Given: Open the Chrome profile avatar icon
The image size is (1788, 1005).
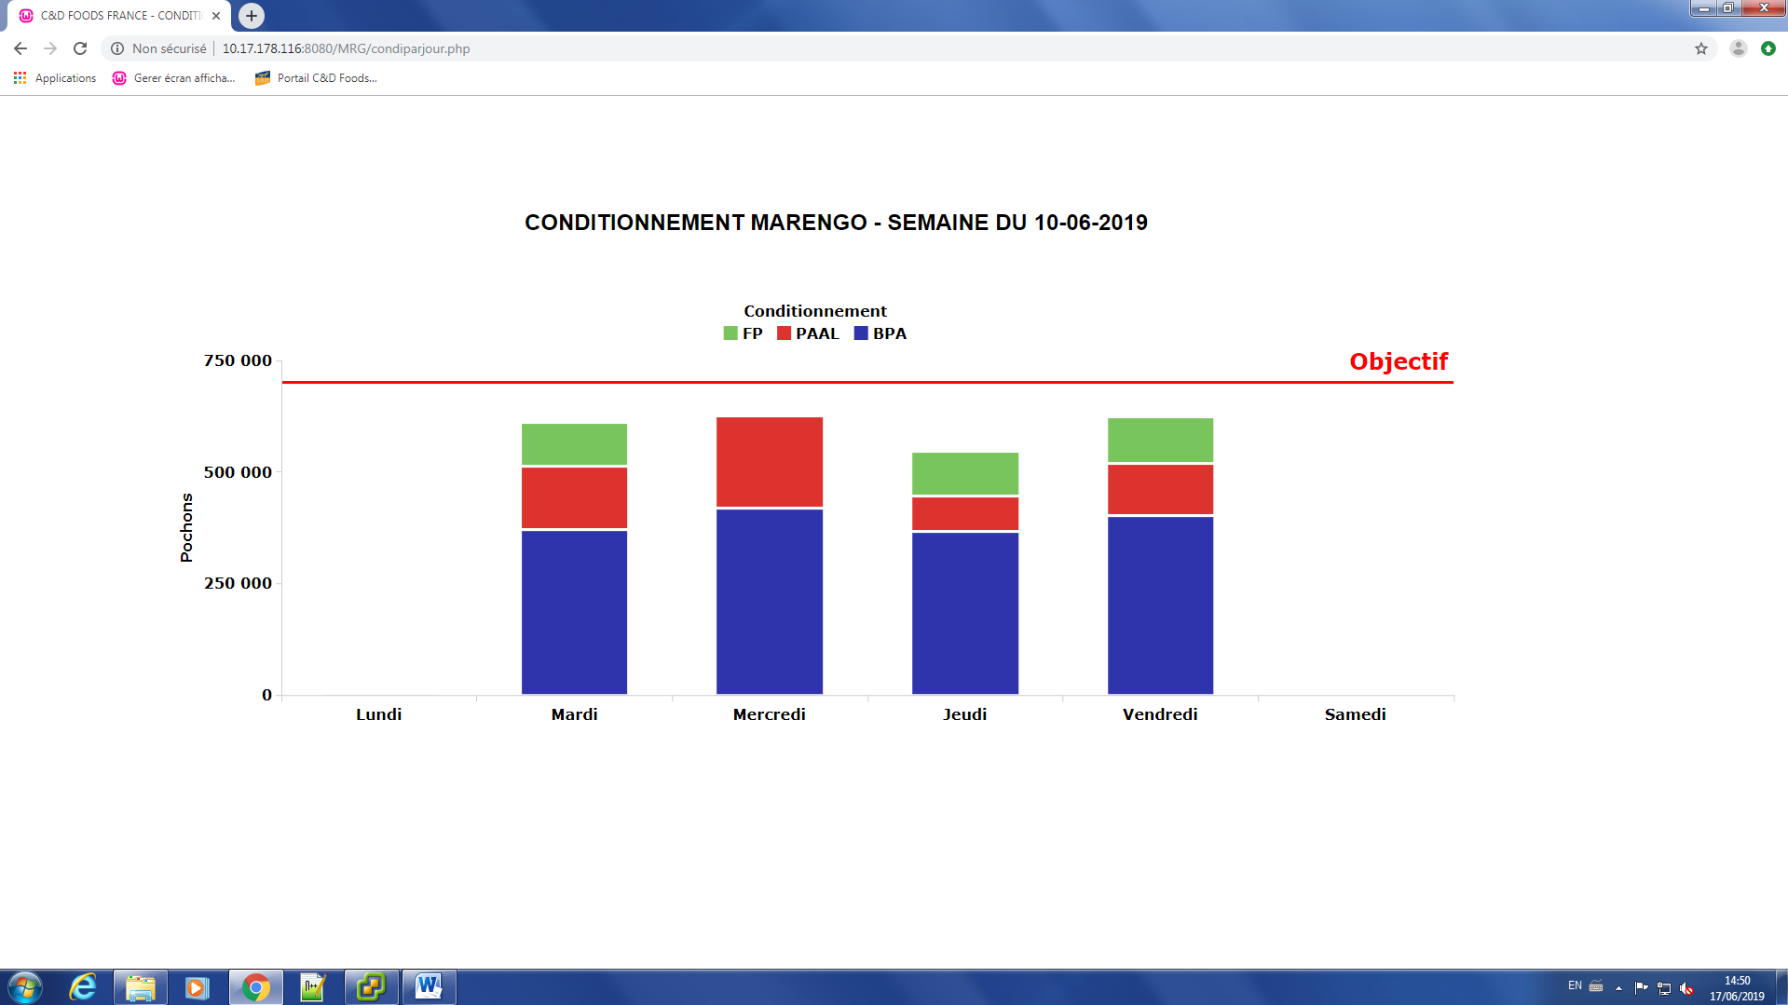Looking at the screenshot, I should coord(1738,48).
